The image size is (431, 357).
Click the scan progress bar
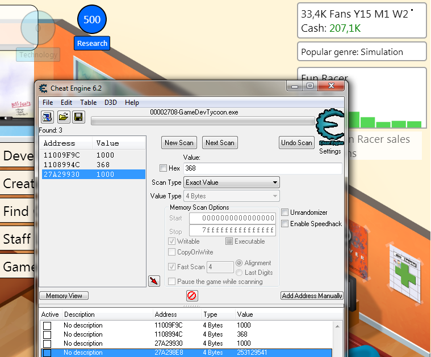coord(203,121)
